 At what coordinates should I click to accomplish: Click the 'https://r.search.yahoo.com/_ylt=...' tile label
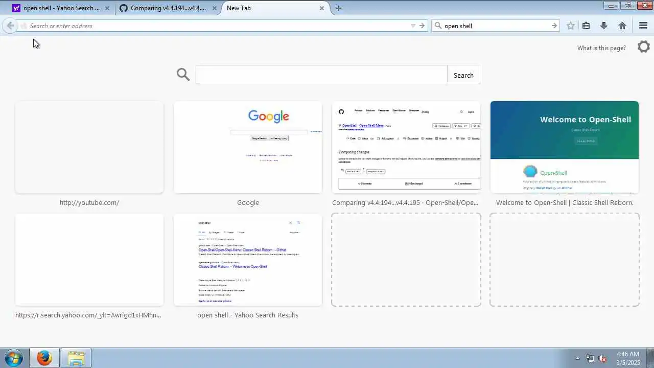coord(88,315)
